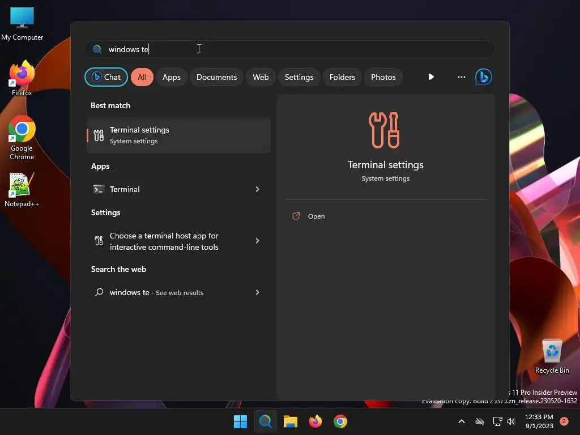Click the web search magnifier icon for windows te
This screenshot has width=580, height=435.
click(99, 292)
